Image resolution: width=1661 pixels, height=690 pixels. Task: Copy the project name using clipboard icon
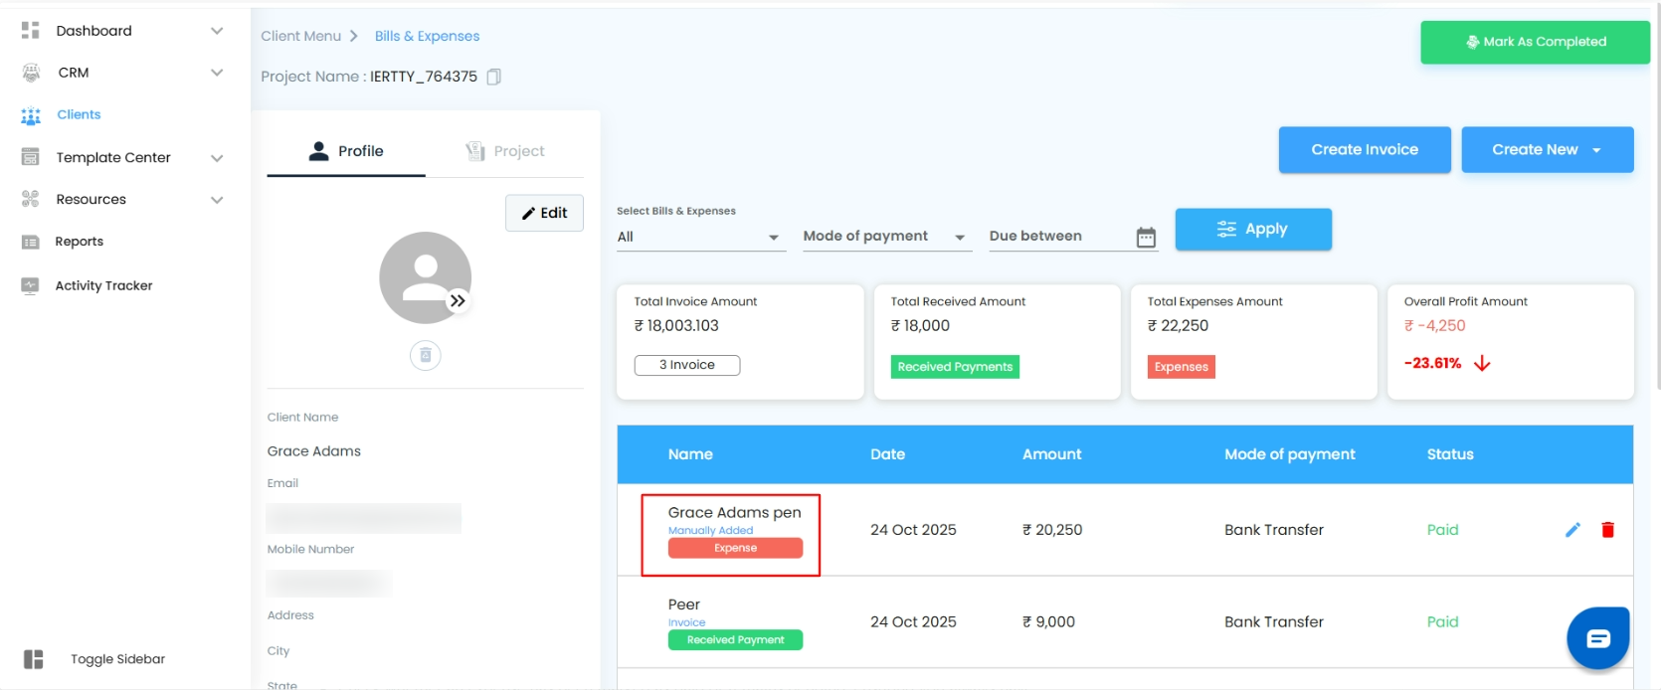click(494, 77)
